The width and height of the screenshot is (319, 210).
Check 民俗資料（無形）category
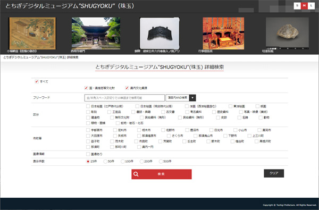pyautogui.click(x=180, y=117)
